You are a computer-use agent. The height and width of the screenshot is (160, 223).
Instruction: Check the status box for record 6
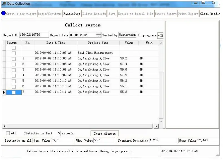coord(14,87)
